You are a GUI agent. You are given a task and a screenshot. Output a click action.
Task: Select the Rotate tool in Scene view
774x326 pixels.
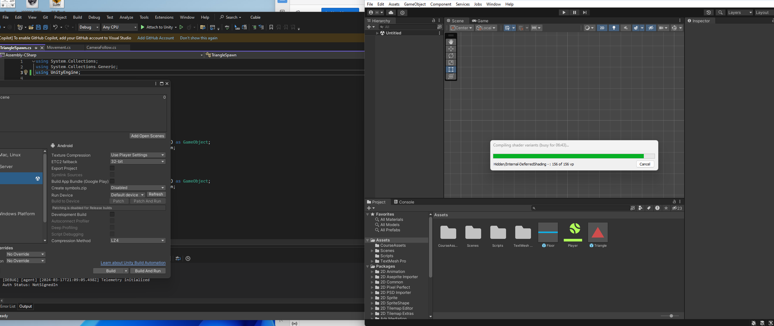[451, 56]
